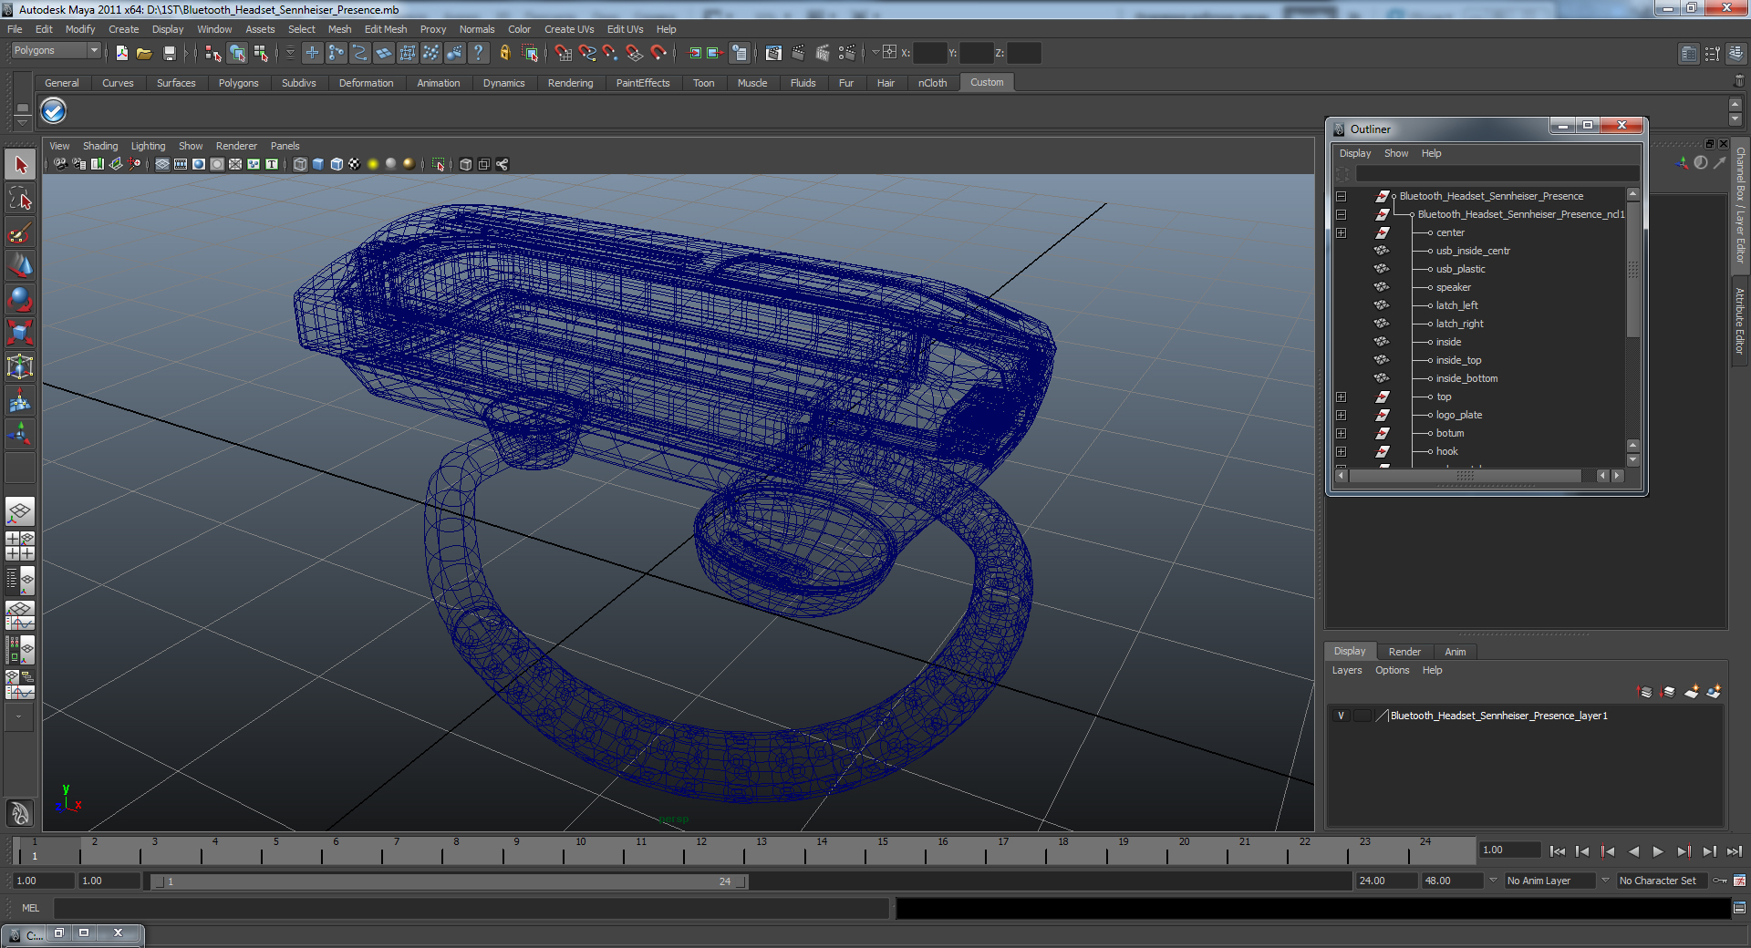Save the scene with disk icon

tap(169, 53)
